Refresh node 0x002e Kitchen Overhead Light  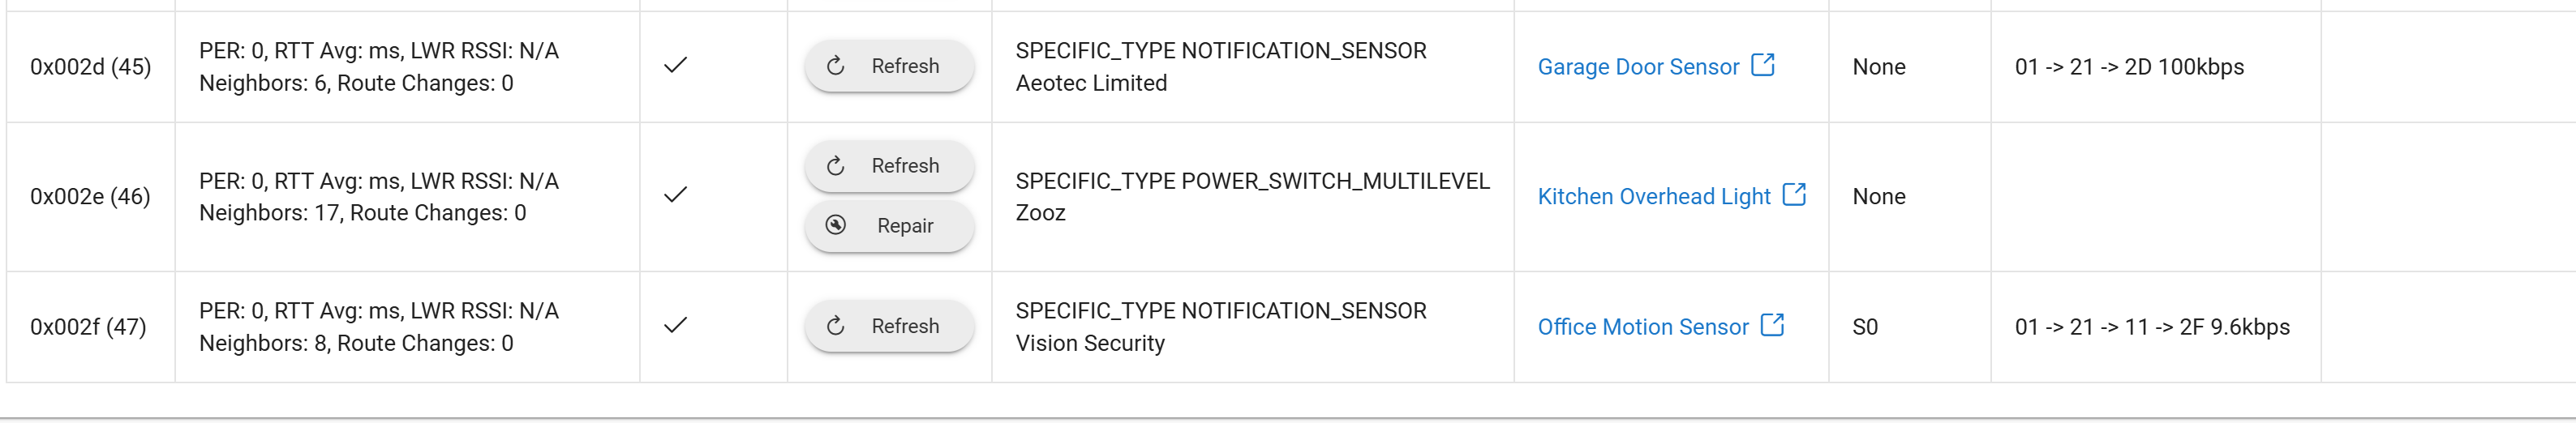(x=888, y=166)
